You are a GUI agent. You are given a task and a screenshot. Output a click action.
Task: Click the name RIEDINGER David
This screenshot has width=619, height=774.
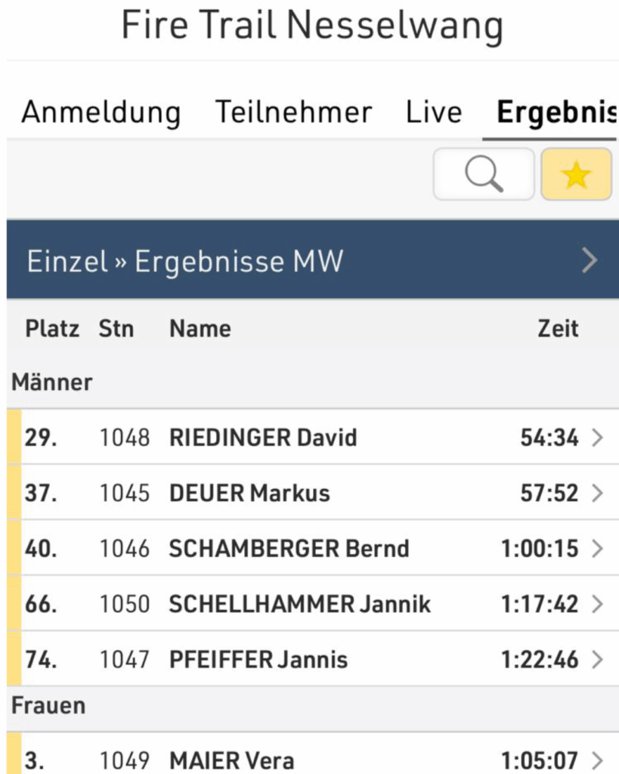point(263,438)
